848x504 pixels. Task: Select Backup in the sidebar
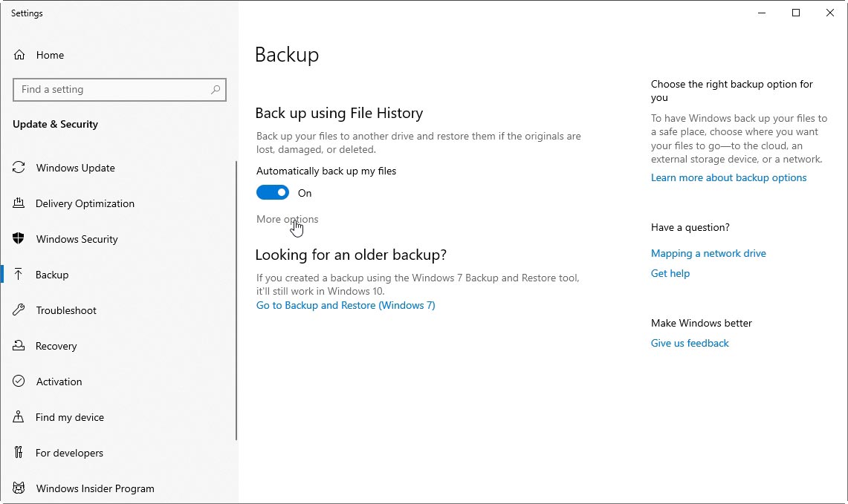(52, 275)
